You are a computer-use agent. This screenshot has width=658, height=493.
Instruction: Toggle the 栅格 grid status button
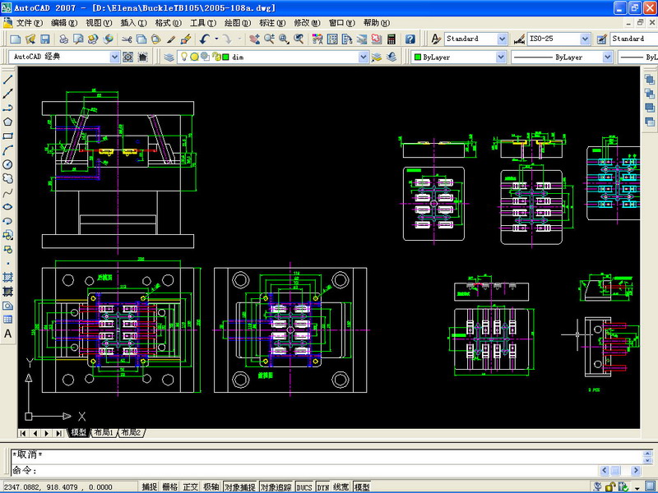click(170, 486)
